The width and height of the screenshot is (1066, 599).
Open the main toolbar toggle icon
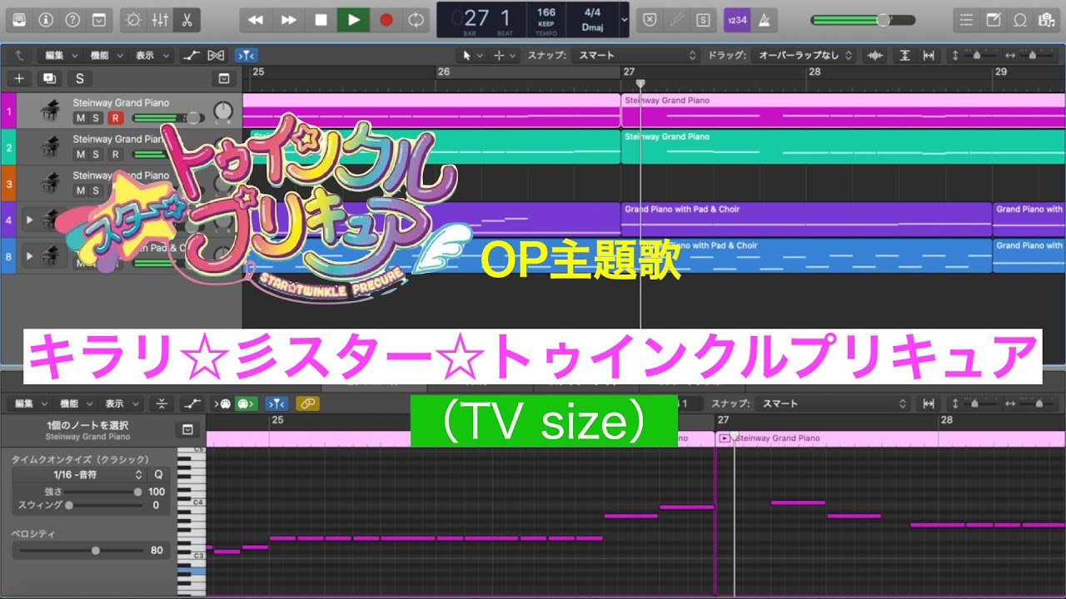(99, 19)
